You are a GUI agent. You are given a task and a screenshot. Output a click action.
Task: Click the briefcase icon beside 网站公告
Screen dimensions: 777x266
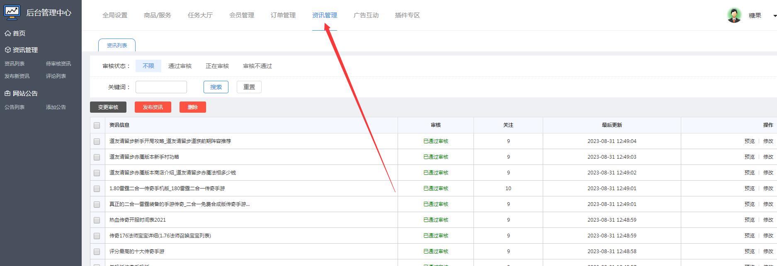pos(7,93)
